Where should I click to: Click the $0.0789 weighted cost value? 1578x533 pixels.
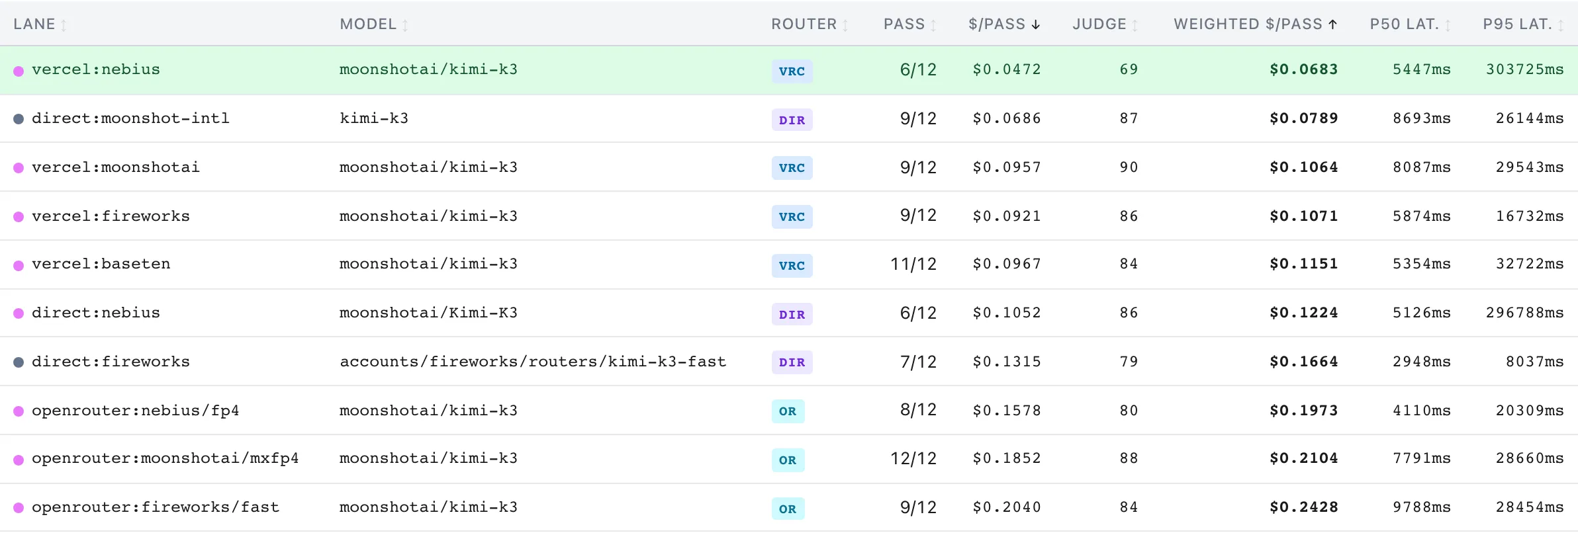[x=1304, y=118]
